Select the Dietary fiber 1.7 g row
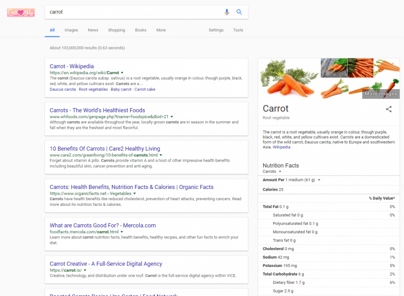 (x=329, y=282)
